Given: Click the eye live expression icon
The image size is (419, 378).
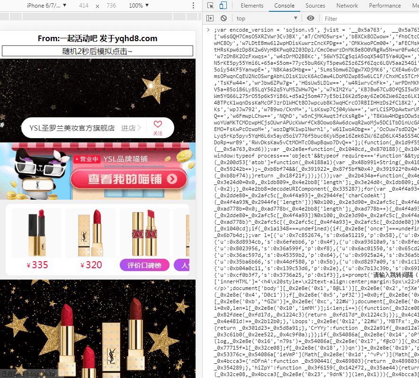Looking at the screenshot, I should click(310, 18).
